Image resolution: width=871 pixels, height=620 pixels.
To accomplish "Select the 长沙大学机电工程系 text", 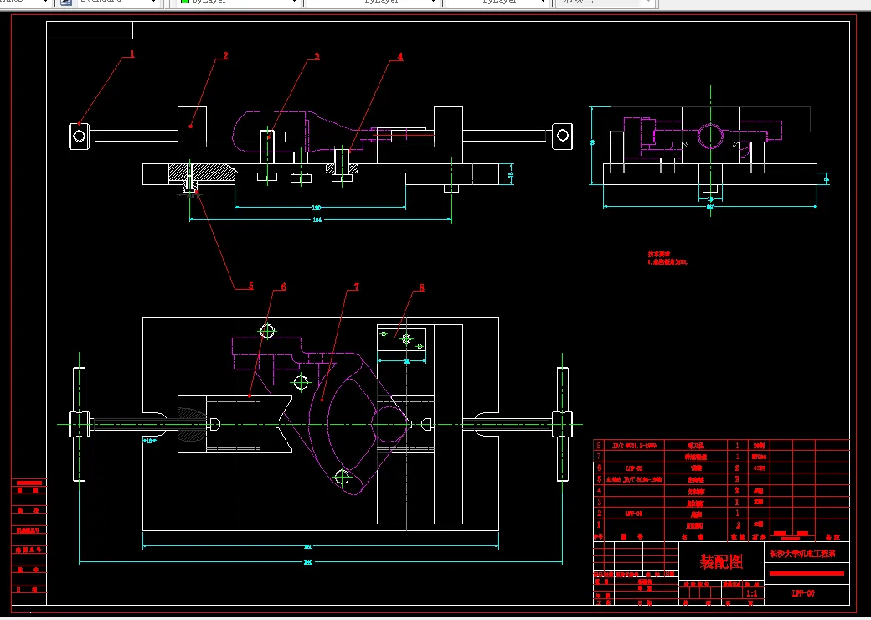I will click(802, 553).
